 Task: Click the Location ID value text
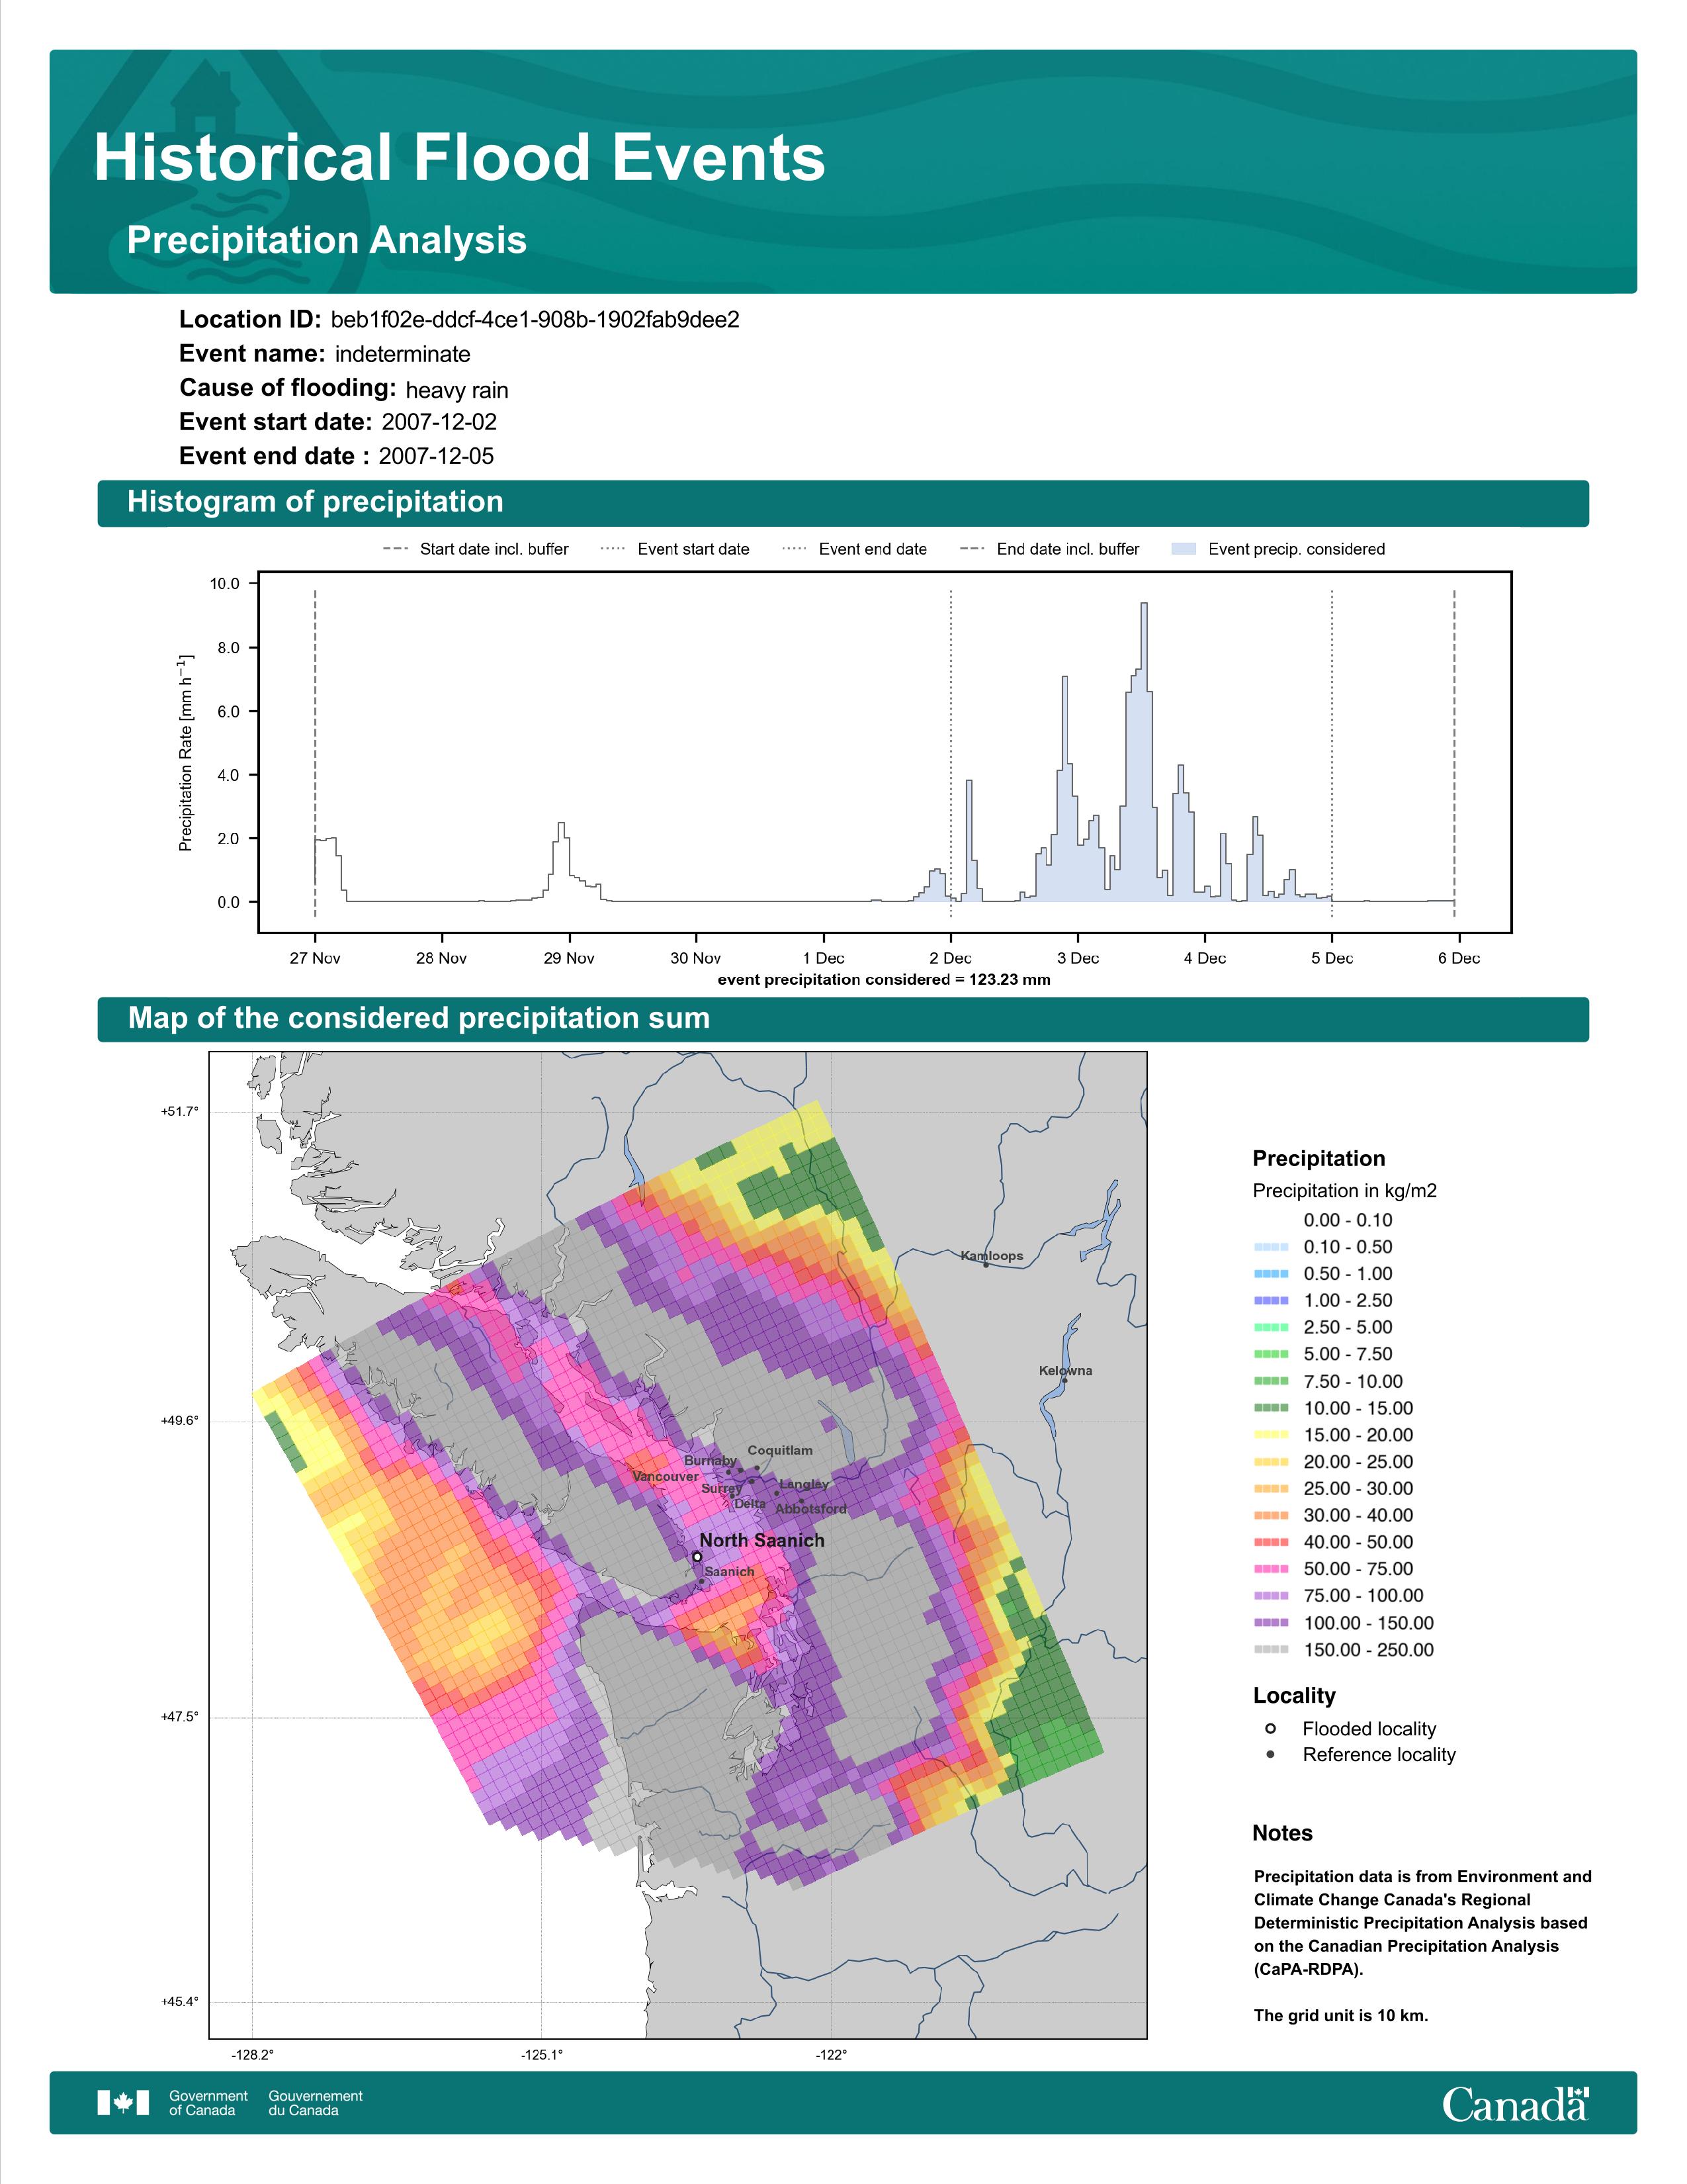[535, 320]
